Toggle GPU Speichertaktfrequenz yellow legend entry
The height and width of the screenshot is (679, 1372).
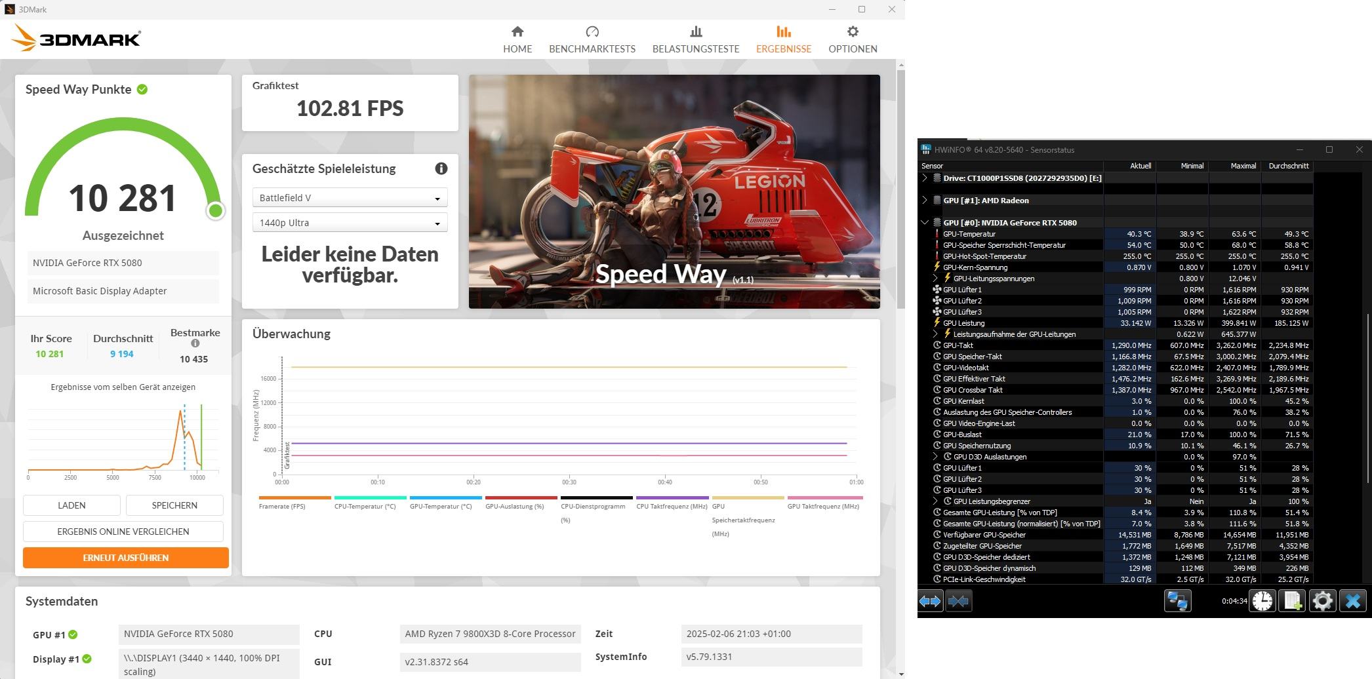click(748, 518)
